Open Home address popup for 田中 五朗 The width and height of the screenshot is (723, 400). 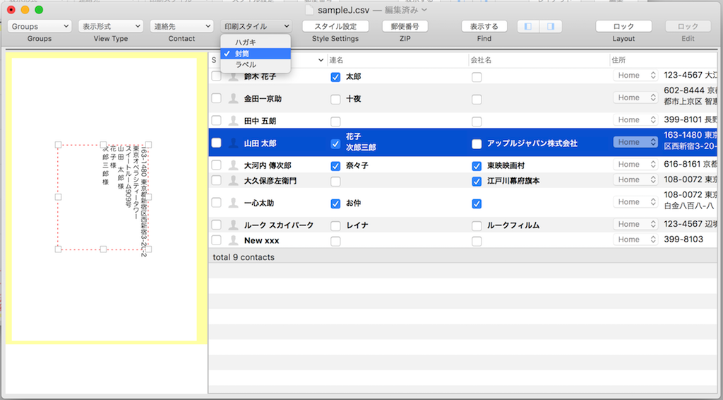[x=634, y=120]
